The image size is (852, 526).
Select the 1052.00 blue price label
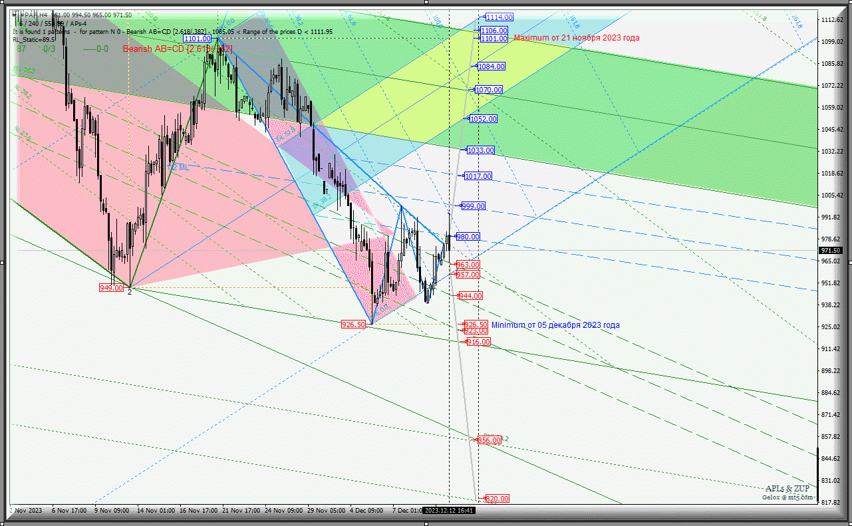coord(483,119)
